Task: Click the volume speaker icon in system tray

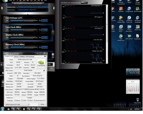Action: coord(131,109)
